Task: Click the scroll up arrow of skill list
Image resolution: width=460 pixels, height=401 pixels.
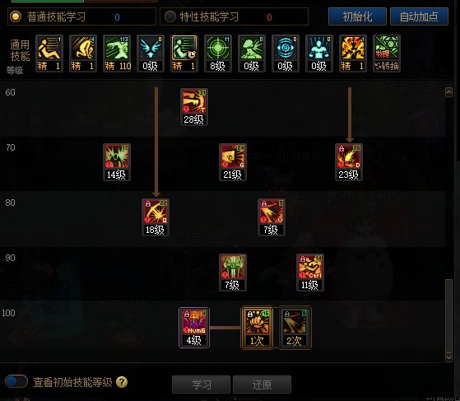Action: pyautogui.click(x=448, y=92)
